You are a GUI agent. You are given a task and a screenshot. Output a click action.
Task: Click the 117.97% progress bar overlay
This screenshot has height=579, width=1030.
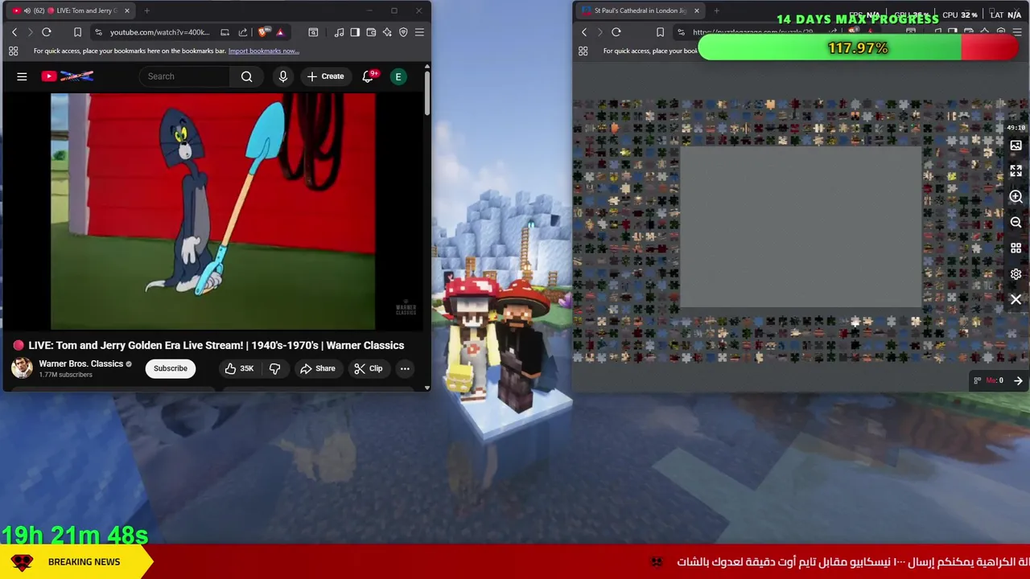tap(858, 48)
